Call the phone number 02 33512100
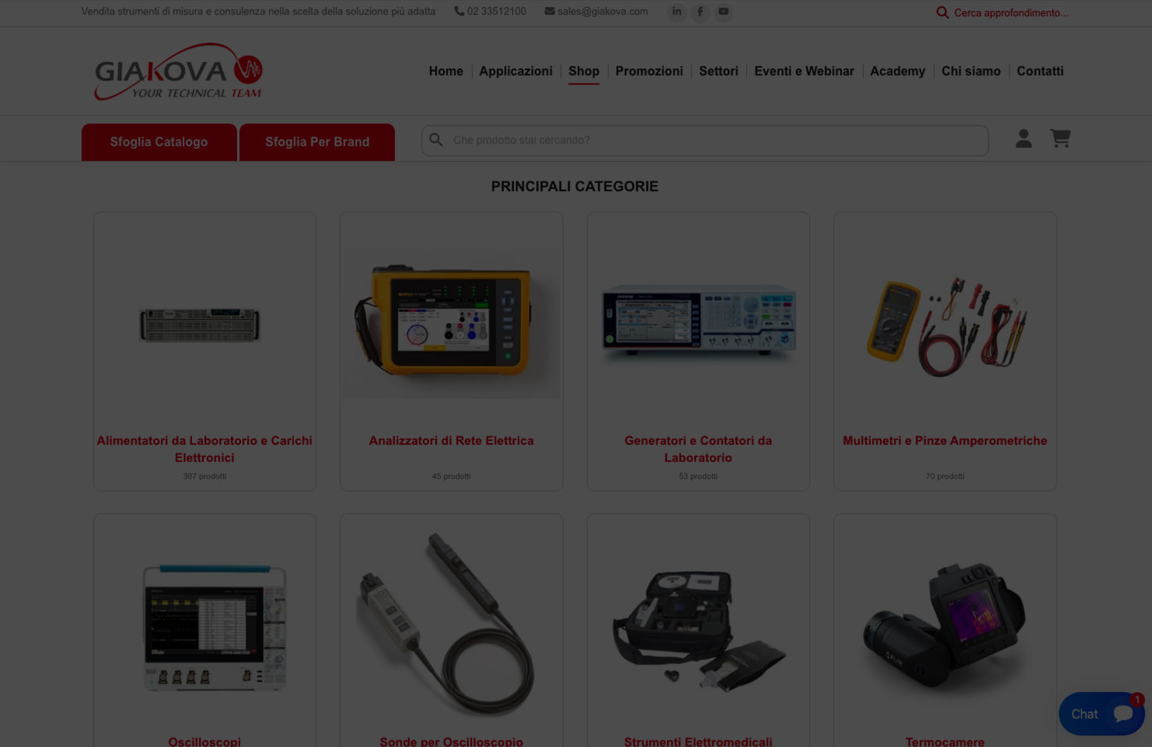 pyautogui.click(x=490, y=12)
